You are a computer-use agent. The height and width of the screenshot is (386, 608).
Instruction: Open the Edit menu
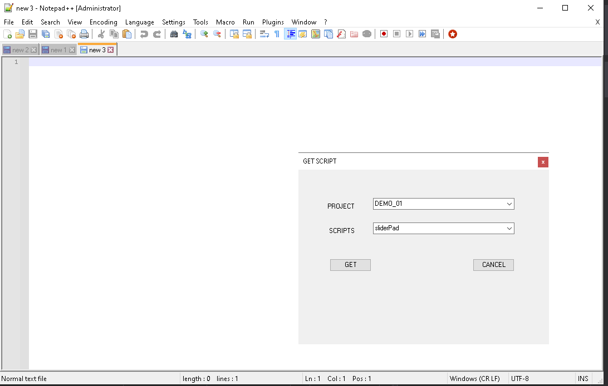coord(27,22)
